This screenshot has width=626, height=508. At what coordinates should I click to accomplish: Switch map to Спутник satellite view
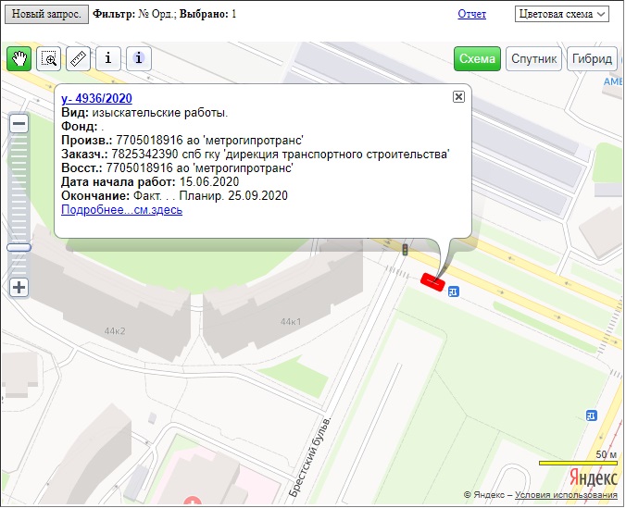[x=534, y=59]
